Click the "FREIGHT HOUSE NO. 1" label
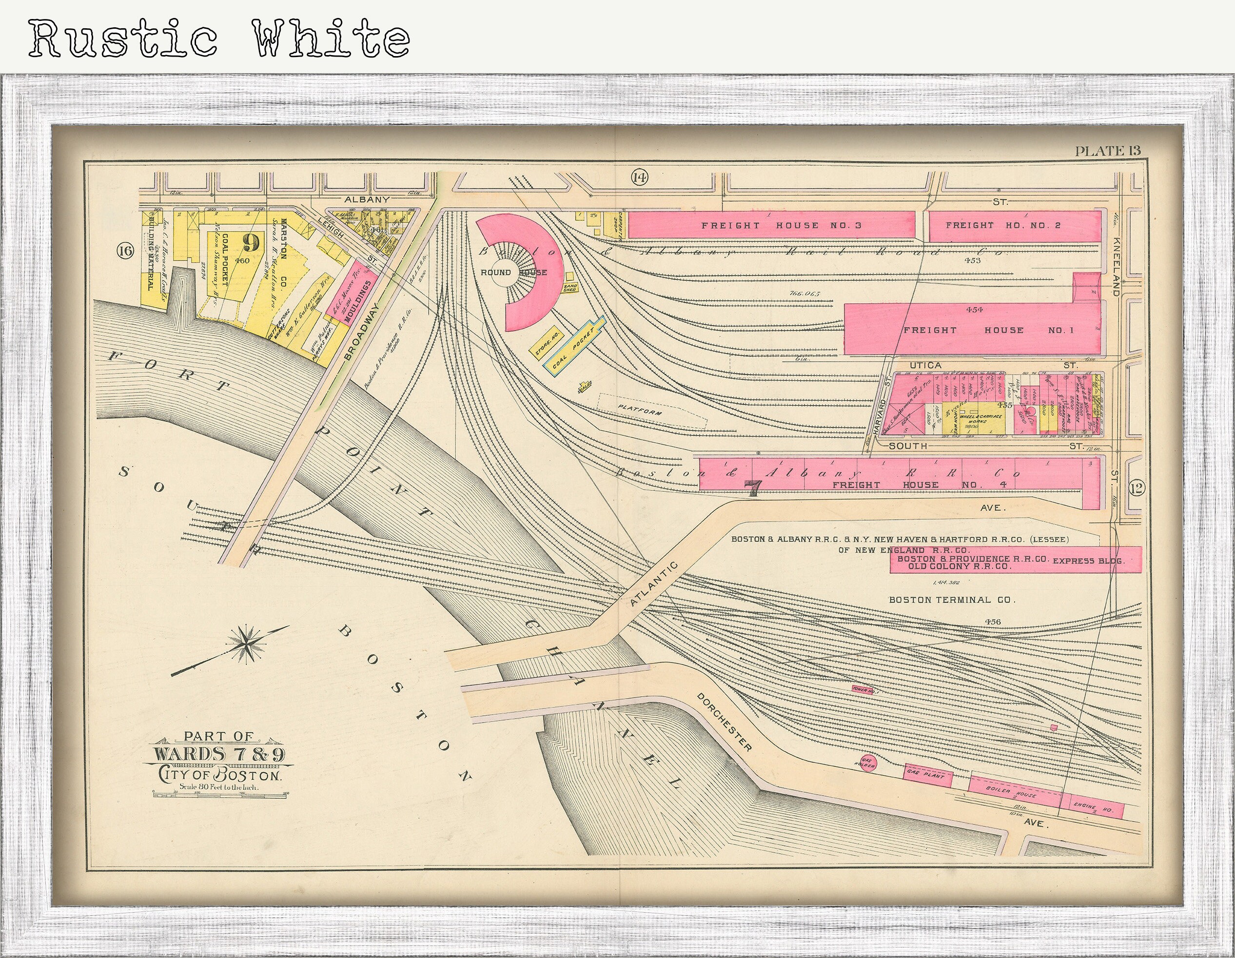This screenshot has height=958, width=1235. [x=988, y=330]
